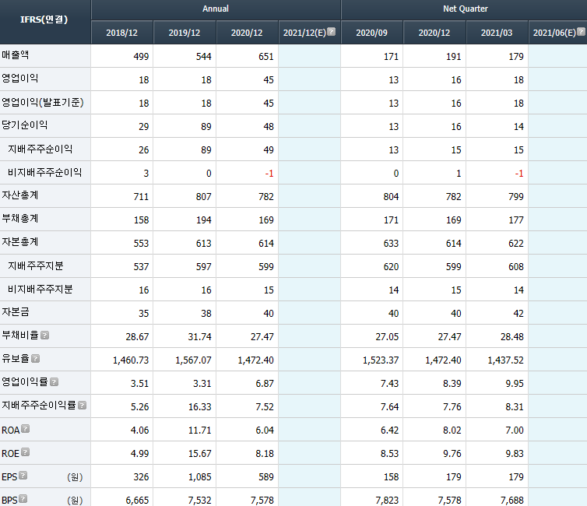Click help icon beside 부채비율
Screen dimensions: 587x506
point(45,336)
